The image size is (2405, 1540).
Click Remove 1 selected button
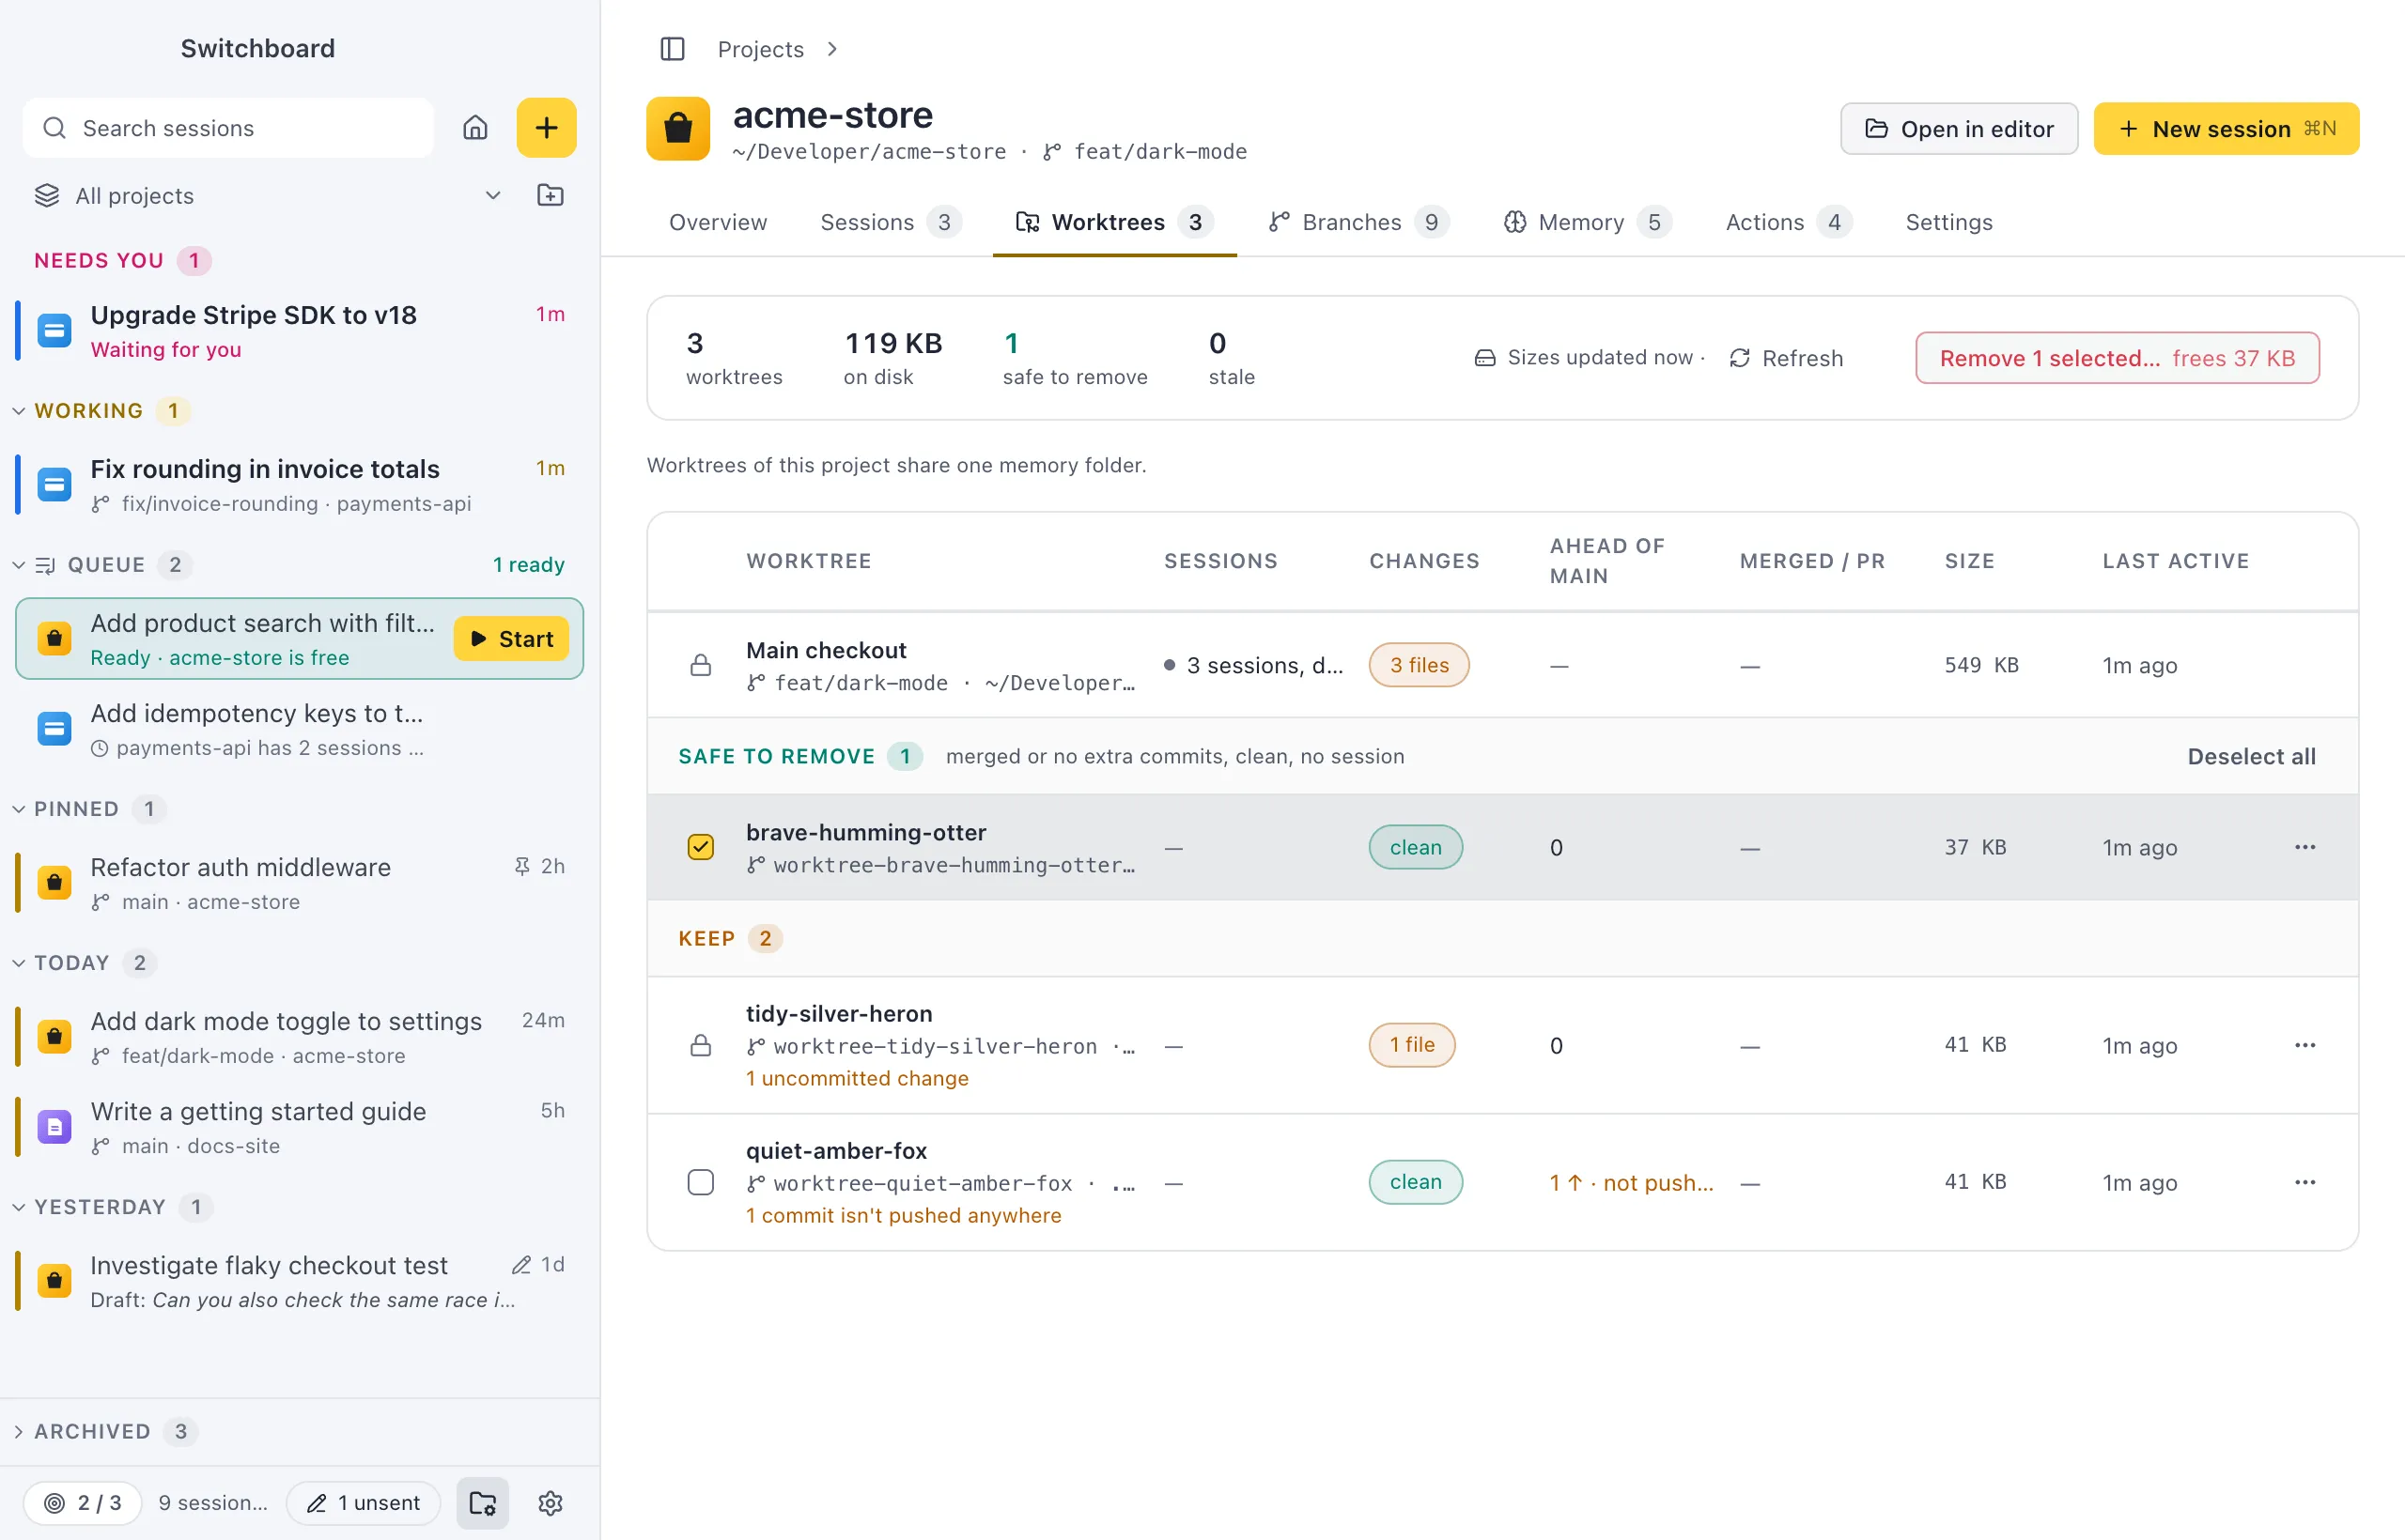tap(2117, 358)
